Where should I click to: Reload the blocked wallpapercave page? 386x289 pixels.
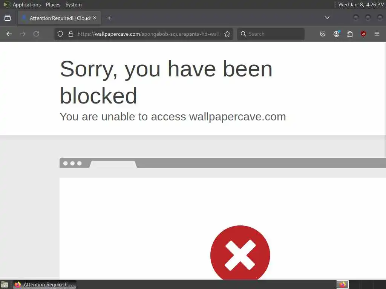[x=36, y=34]
